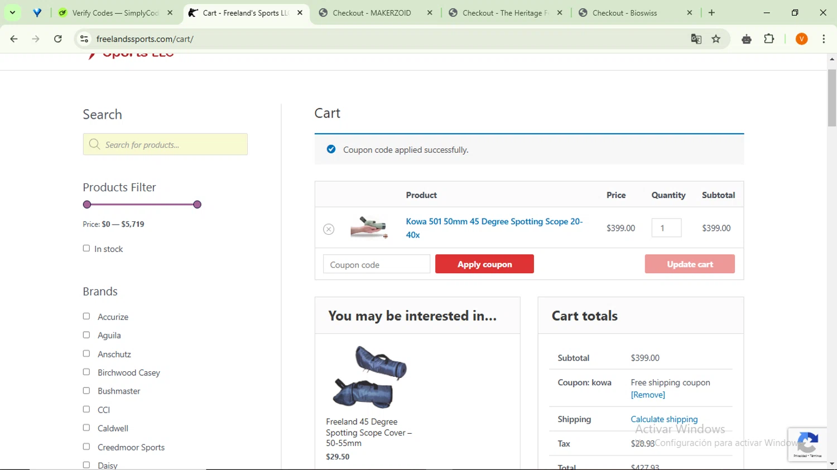Click the coupon applied success checkmark icon

pos(331,149)
